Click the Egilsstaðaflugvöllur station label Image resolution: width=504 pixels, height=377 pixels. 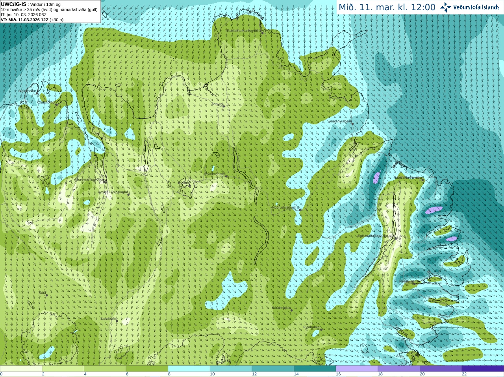[x=376, y=236]
